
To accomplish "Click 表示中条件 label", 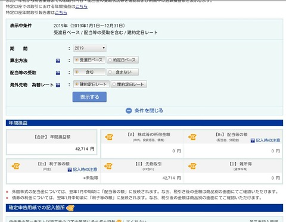I will [x=21, y=26].
